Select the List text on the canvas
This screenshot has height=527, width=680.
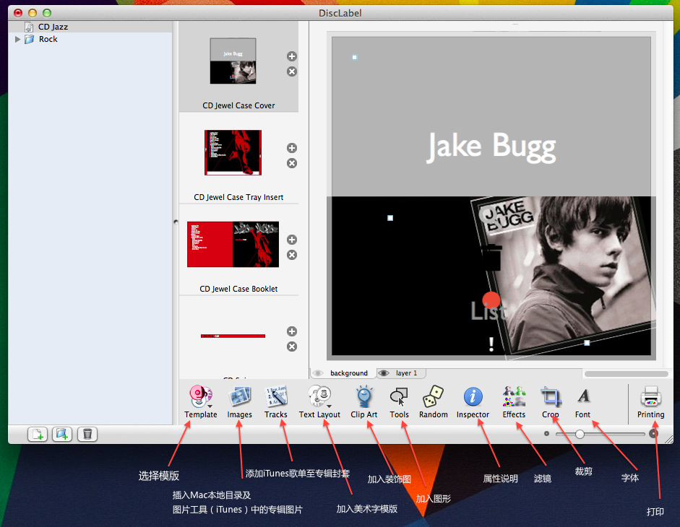pyautogui.click(x=489, y=310)
